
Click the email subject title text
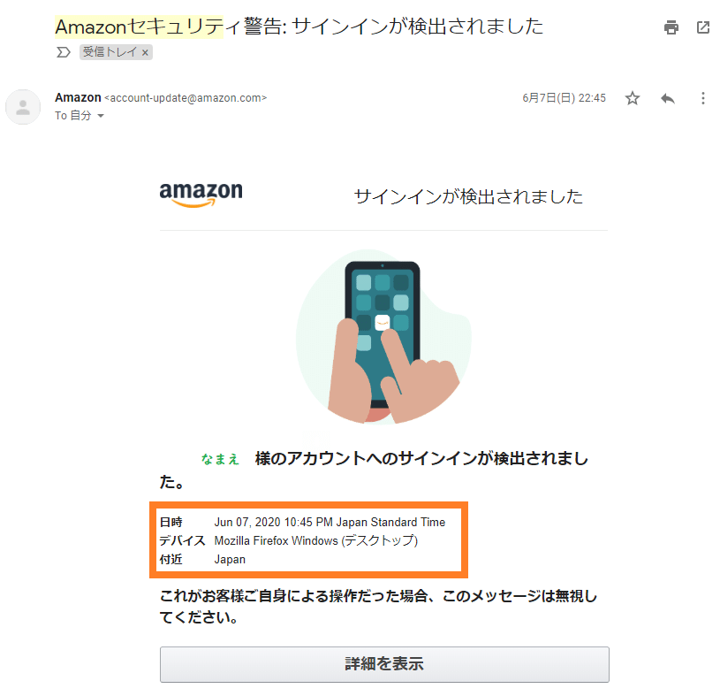click(x=299, y=27)
